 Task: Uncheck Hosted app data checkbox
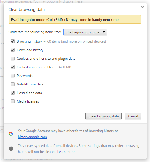13,93
